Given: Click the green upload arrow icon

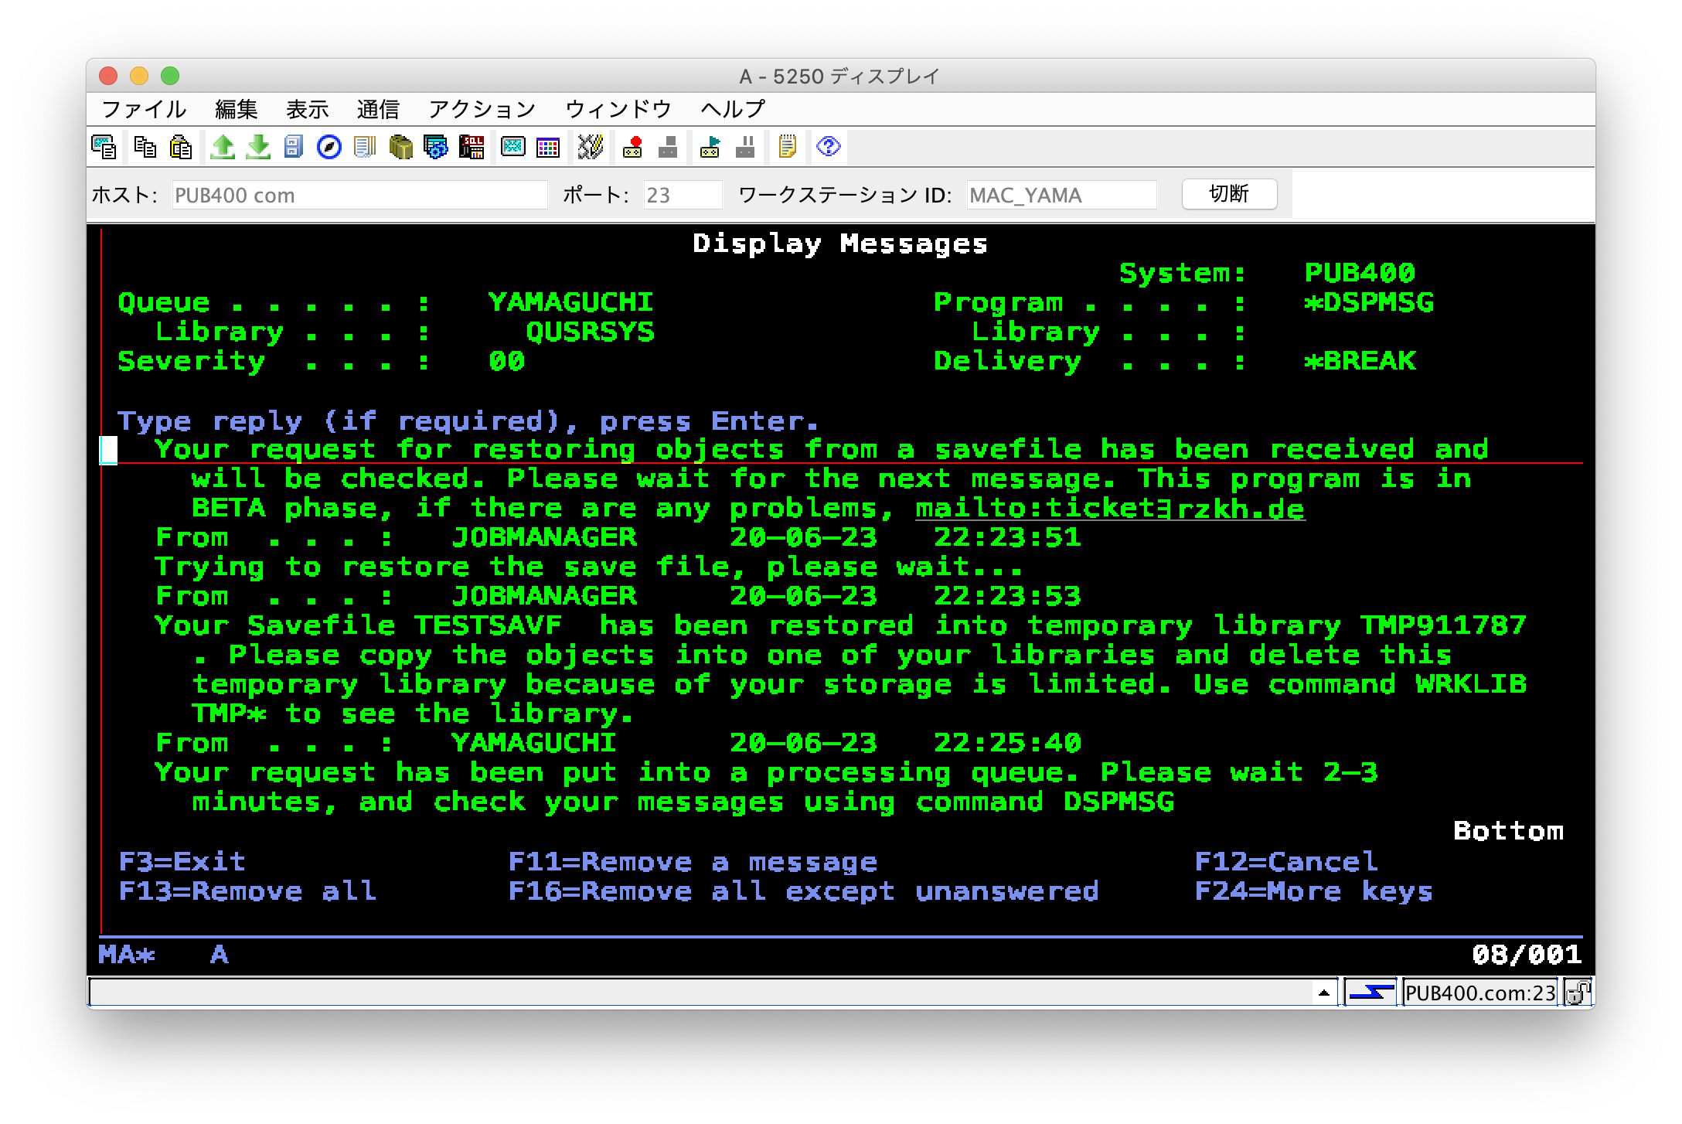Looking at the screenshot, I should click(x=223, y=147).
